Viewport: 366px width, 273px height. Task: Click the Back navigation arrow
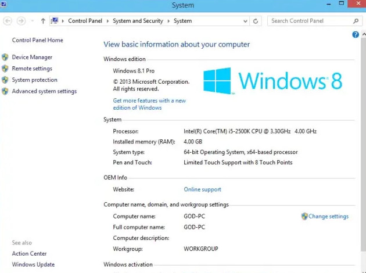pyautogui.click(x=8, y=21)
